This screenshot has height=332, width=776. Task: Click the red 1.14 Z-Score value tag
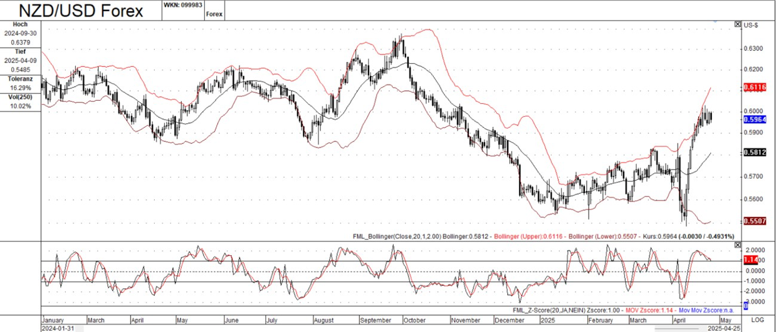(x=751, y=259)
